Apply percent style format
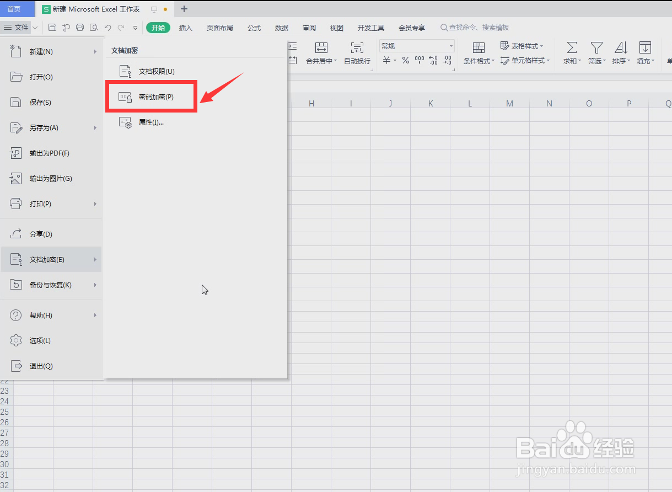 pyautogui.click(x=405, y=61)
